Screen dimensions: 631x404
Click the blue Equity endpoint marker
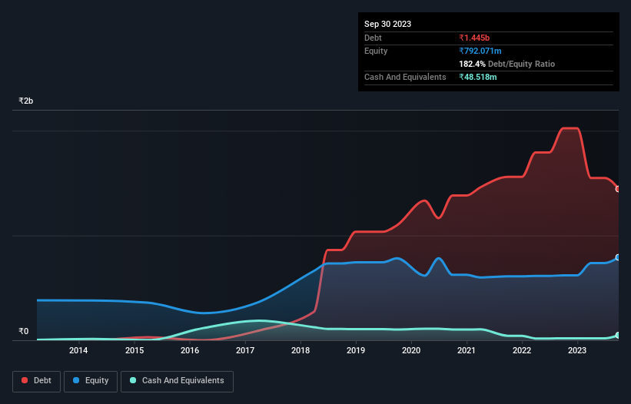[618, 257]
